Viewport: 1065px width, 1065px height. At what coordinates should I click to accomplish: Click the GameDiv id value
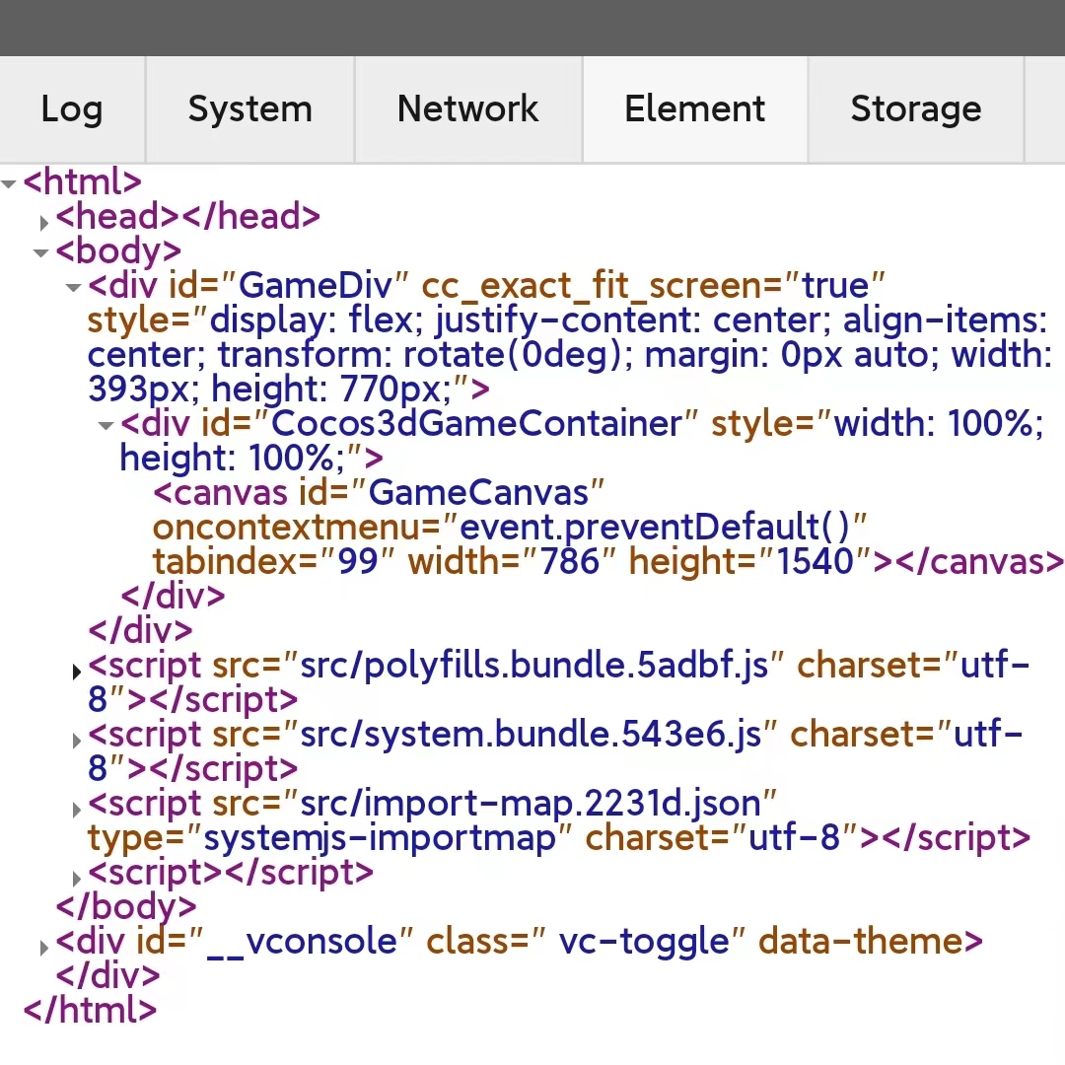click(x=316, y=285)
